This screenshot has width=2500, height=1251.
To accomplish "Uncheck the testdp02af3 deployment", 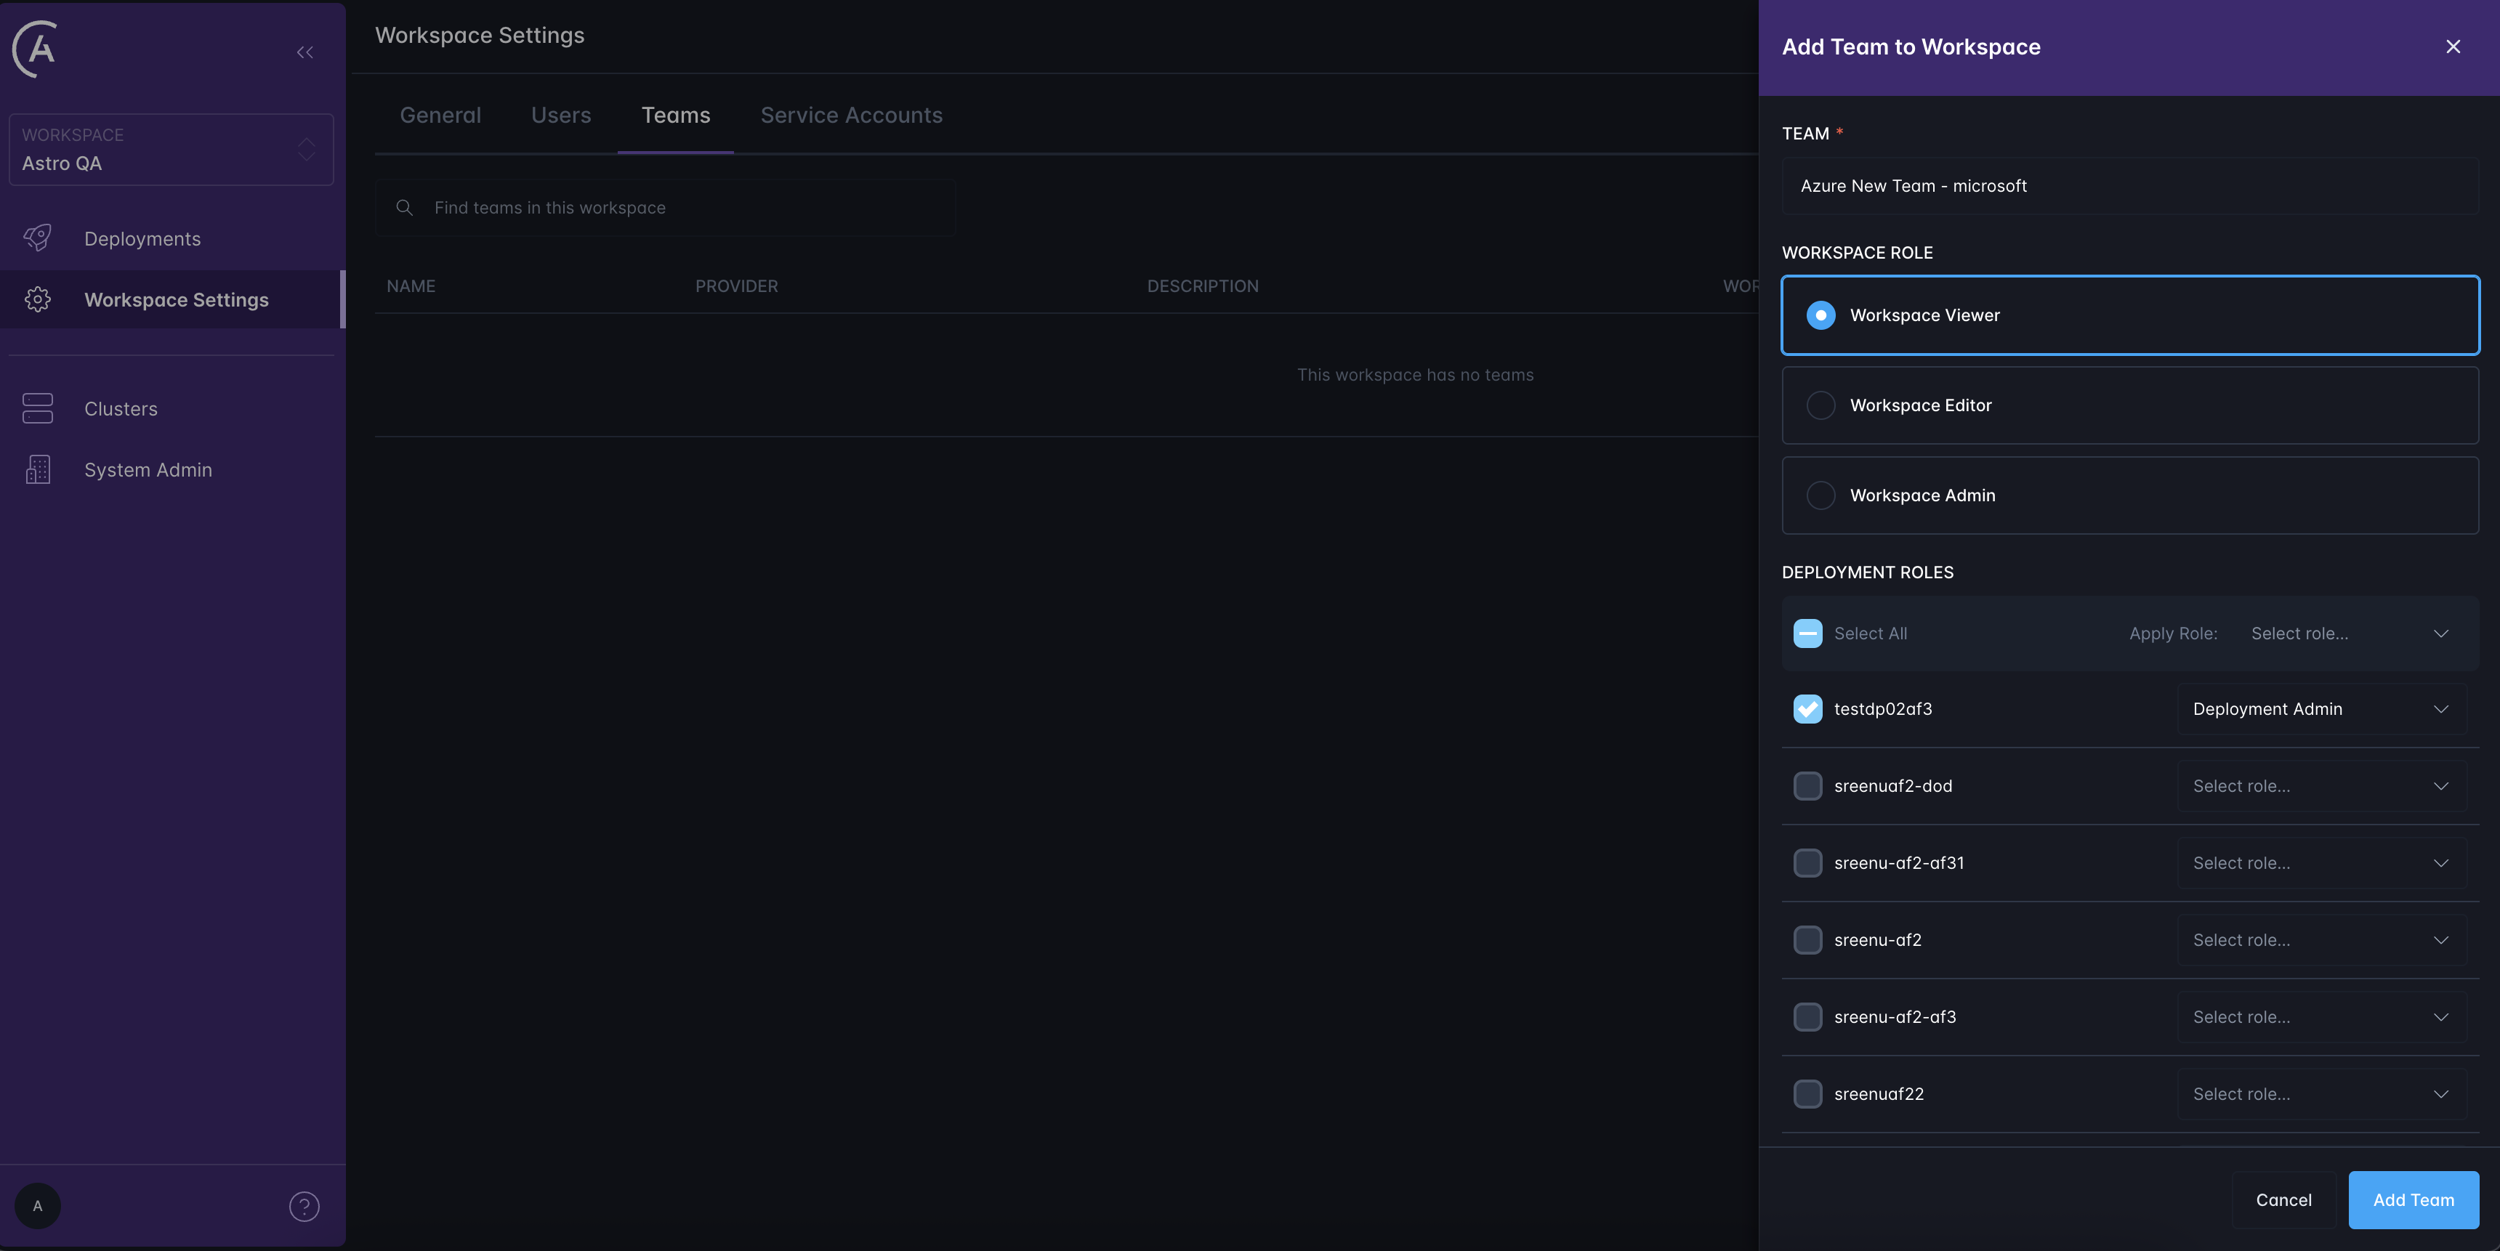I will (1807, 708).
